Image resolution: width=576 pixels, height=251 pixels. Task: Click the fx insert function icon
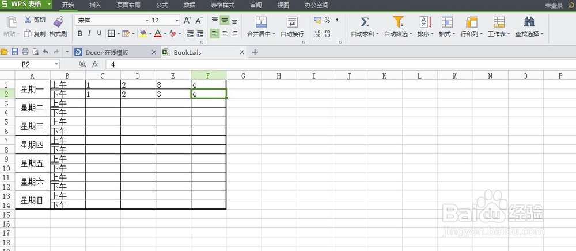click(x=95, y=64)
